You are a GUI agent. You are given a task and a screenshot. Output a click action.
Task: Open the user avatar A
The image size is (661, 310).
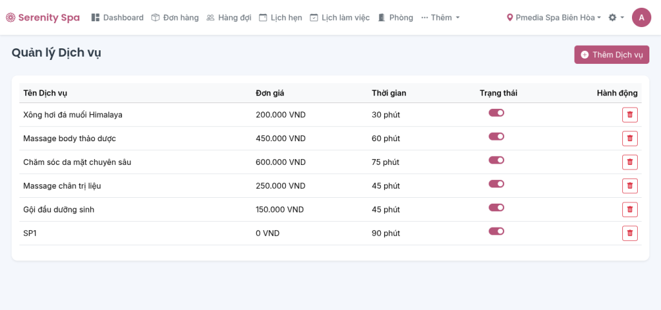pos(641,17)
